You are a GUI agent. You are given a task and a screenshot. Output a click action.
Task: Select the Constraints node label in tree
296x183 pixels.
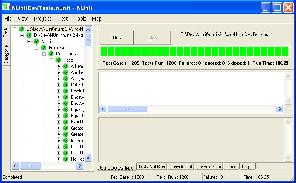66,54
